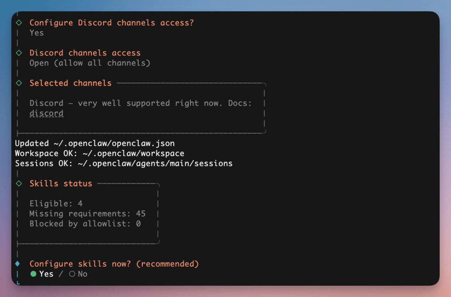Click the Blocked by allowlist: 0 line
Image resolution: width=451 pixels, height=297 pixels.
click(x=85, y=224)
